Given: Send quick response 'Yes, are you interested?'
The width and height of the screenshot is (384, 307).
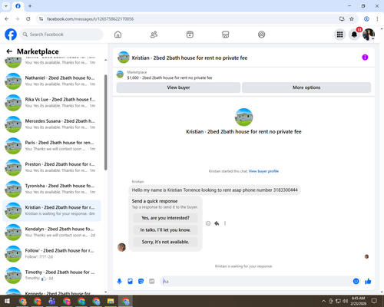Looking at the screenshot, I should (x=165, y=218).
